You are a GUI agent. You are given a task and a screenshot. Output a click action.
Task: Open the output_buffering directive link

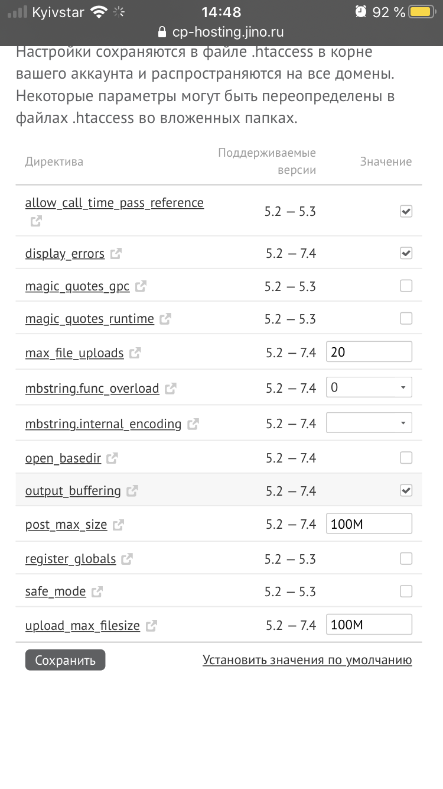73,491
